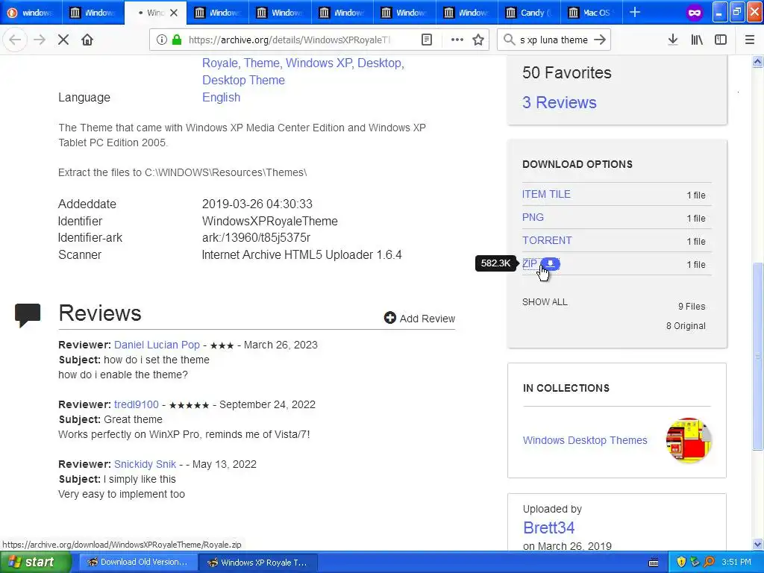Screen dimensions: 764x573
Task: Open uploader Brett34 profile
Action: coord(548,527)
